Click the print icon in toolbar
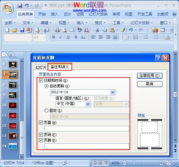179x167 pixels. [x=57, y=30]
